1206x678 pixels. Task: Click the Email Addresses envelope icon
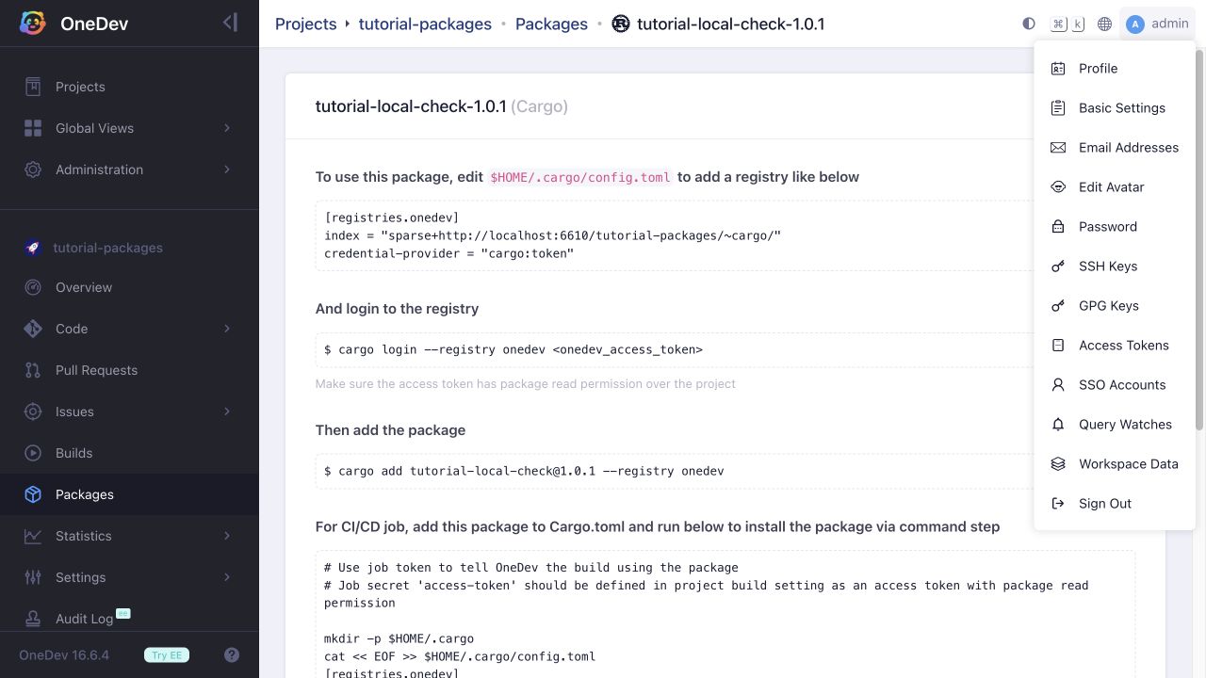[1058, 148]
